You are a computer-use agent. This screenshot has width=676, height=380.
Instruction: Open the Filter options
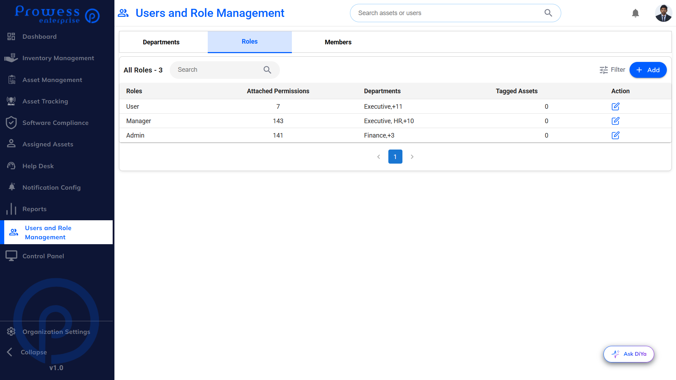(612, 70)
